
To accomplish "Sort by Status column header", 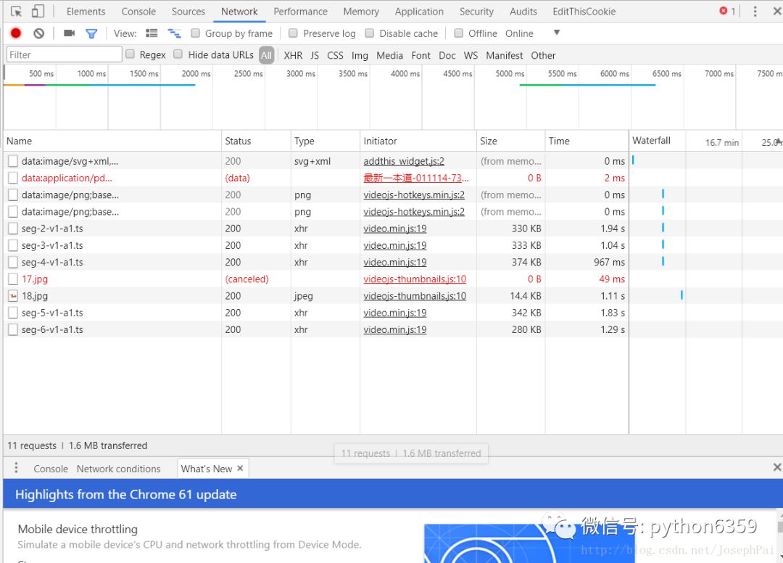I will (x=256, y=141).
